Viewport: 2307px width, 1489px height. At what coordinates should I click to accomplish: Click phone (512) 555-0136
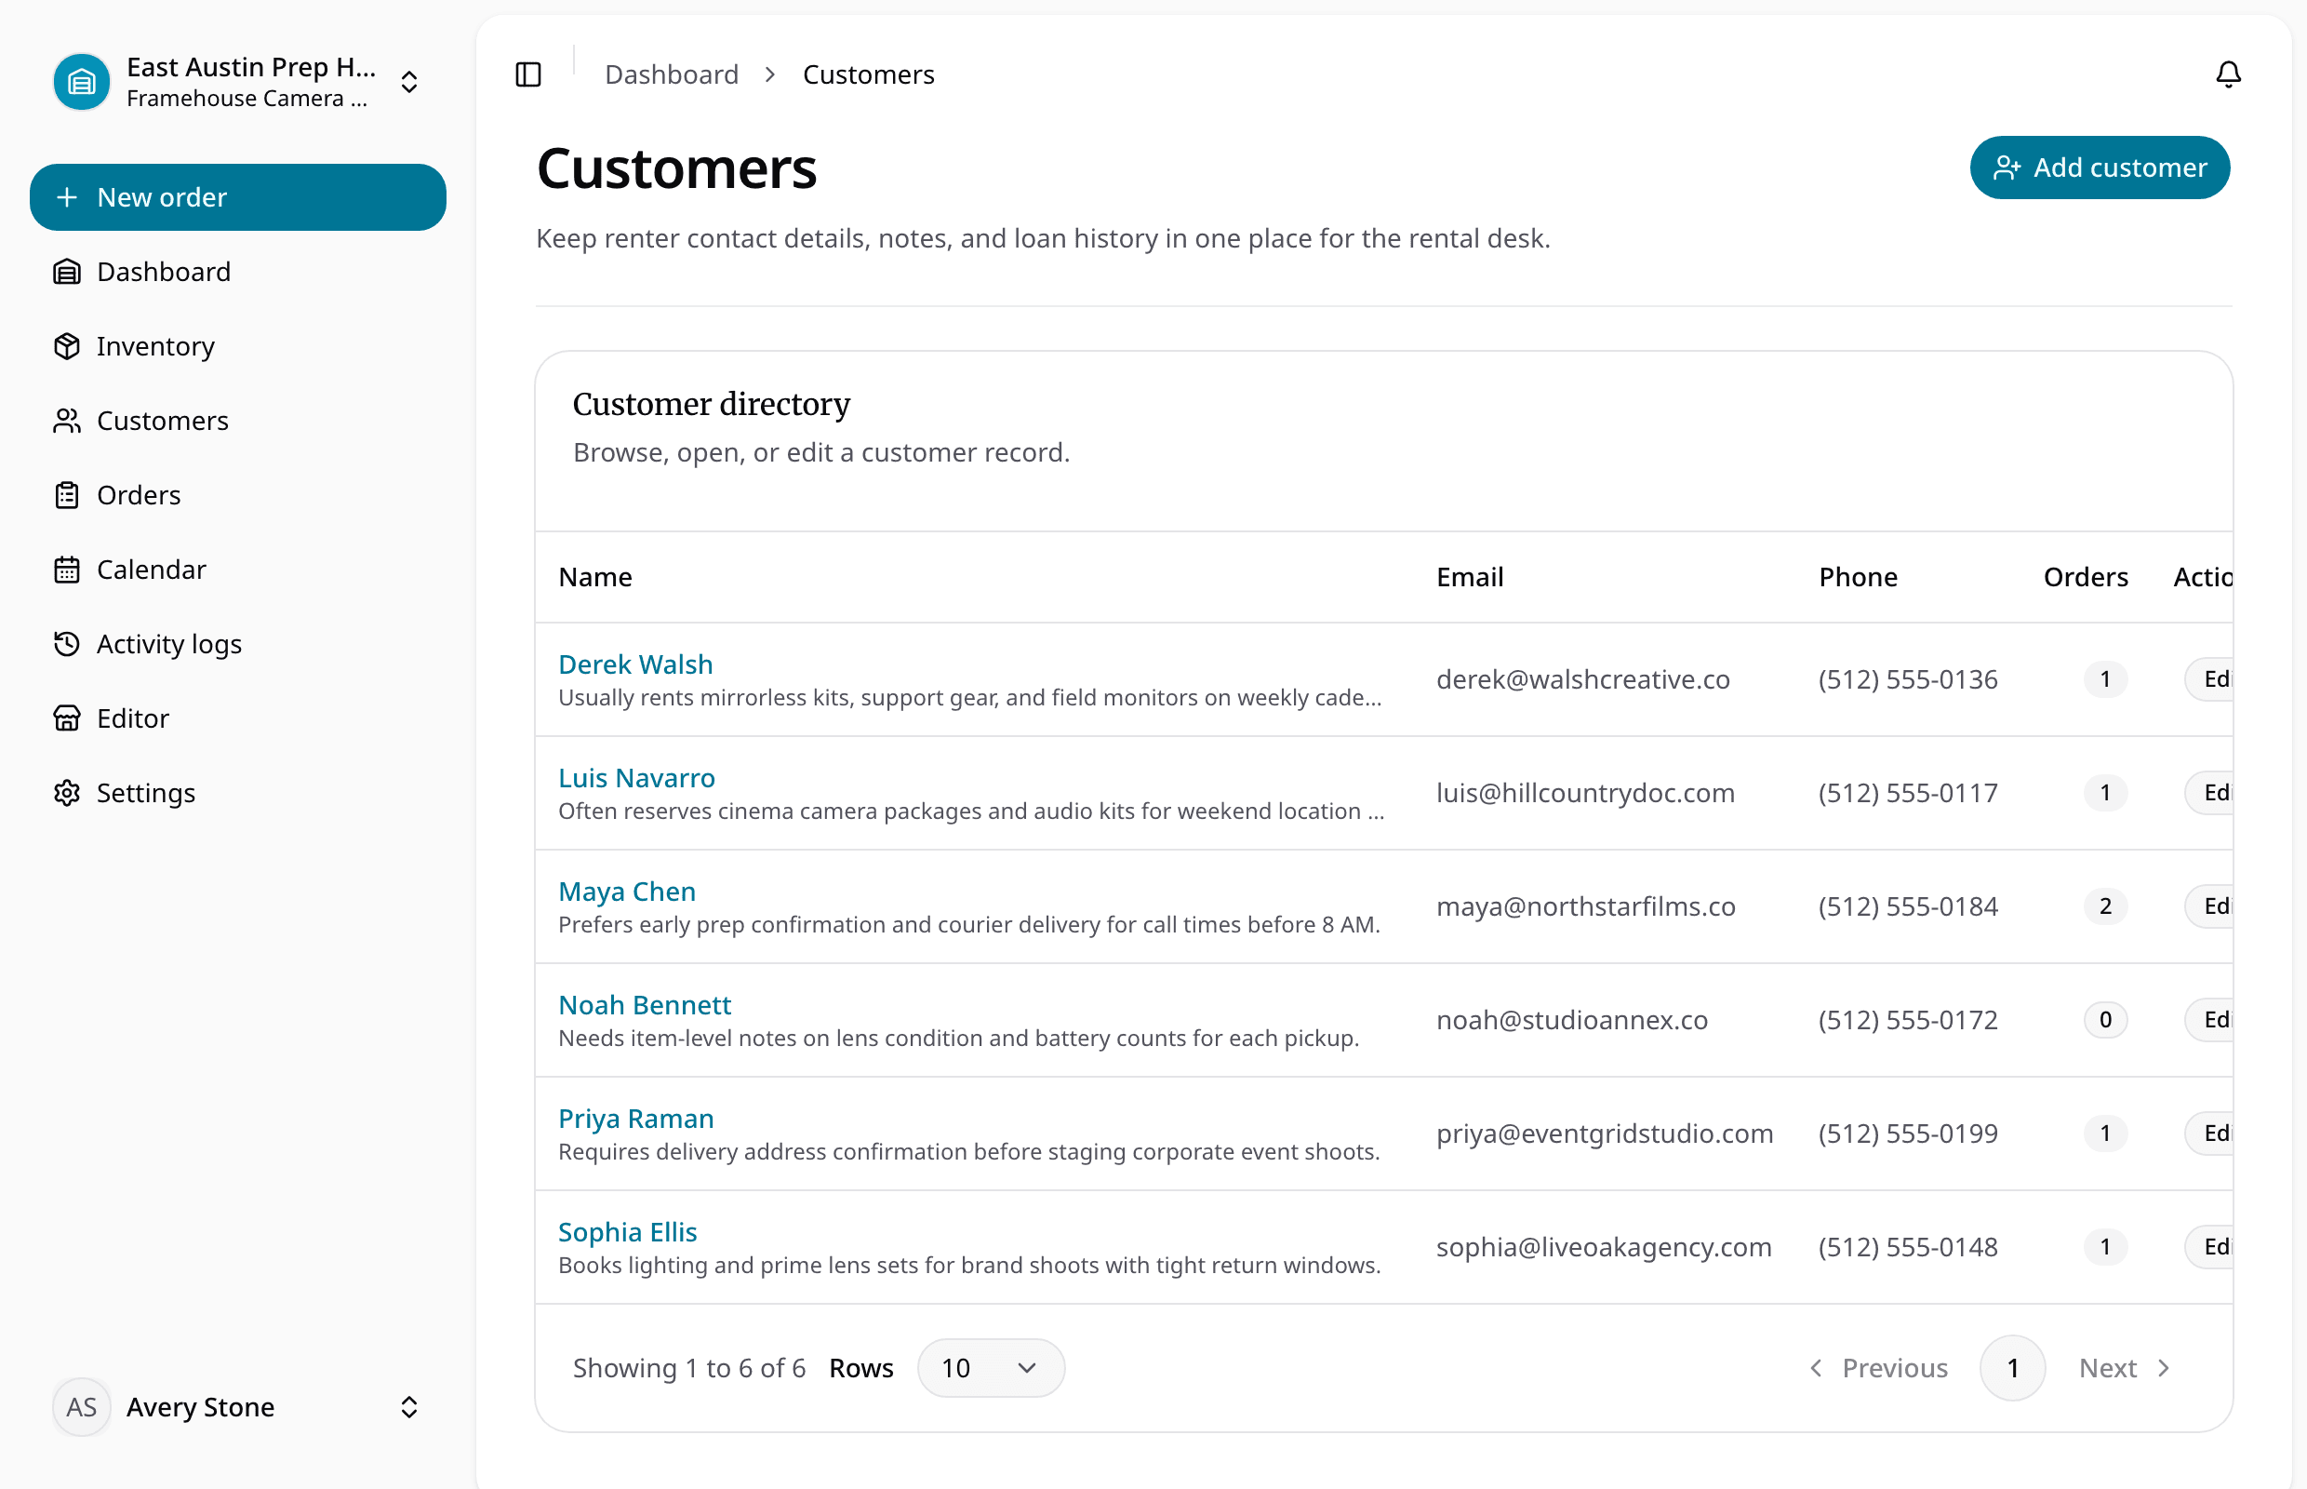coord(1908,678)
